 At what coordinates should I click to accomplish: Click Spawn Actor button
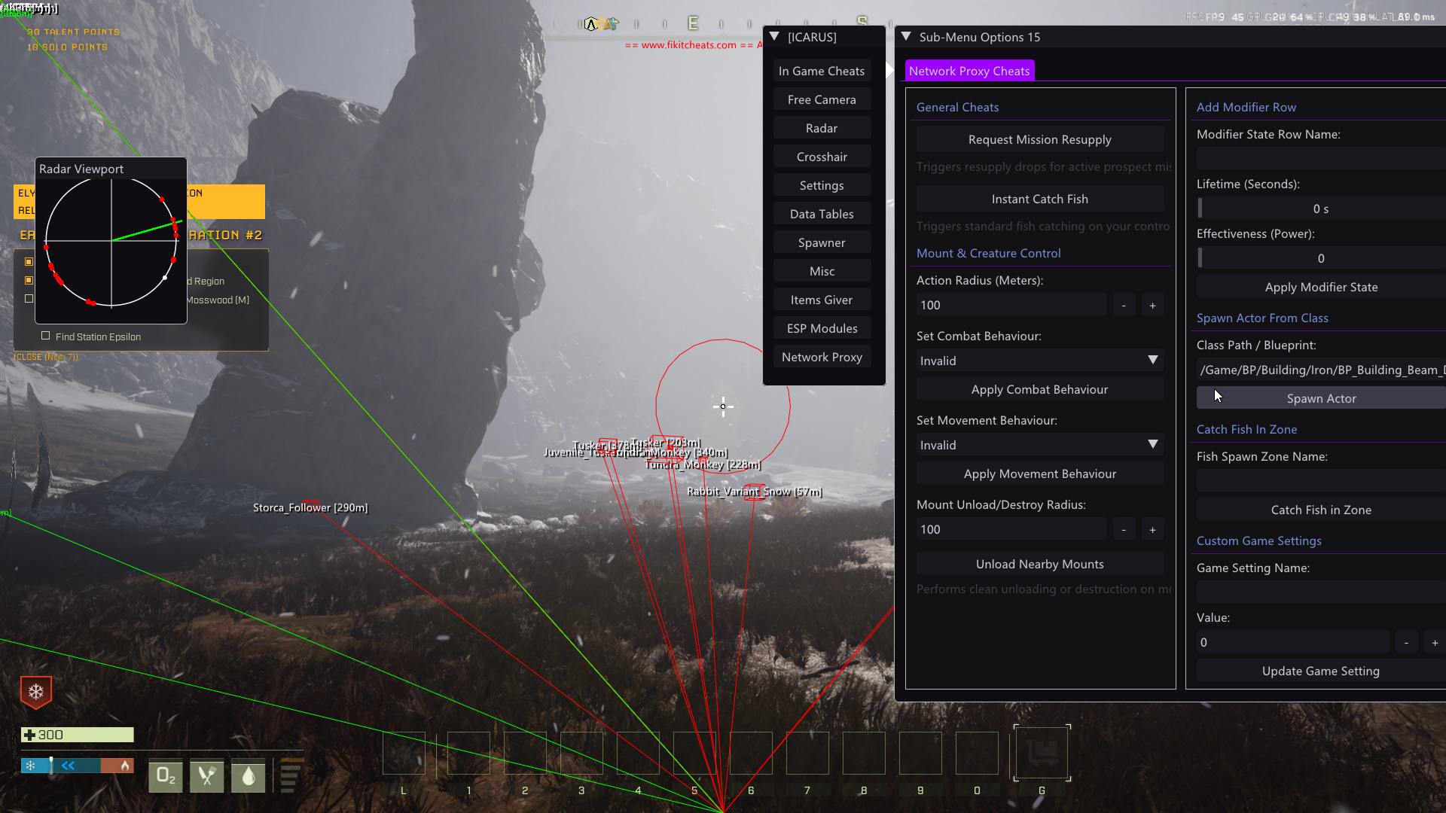(1321, 398)
